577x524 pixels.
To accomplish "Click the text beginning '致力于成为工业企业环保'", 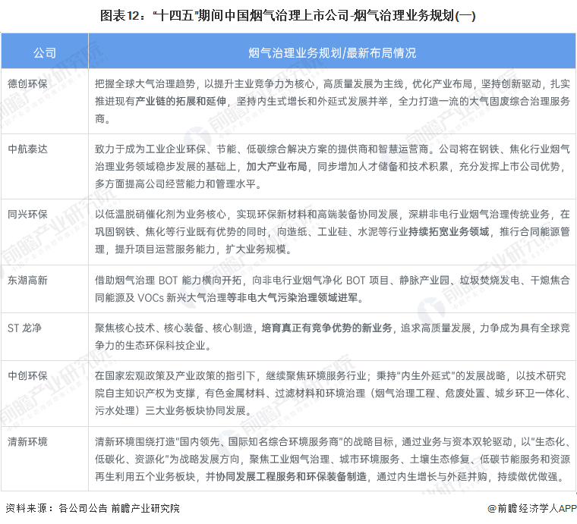I will (x=333, y=167).
